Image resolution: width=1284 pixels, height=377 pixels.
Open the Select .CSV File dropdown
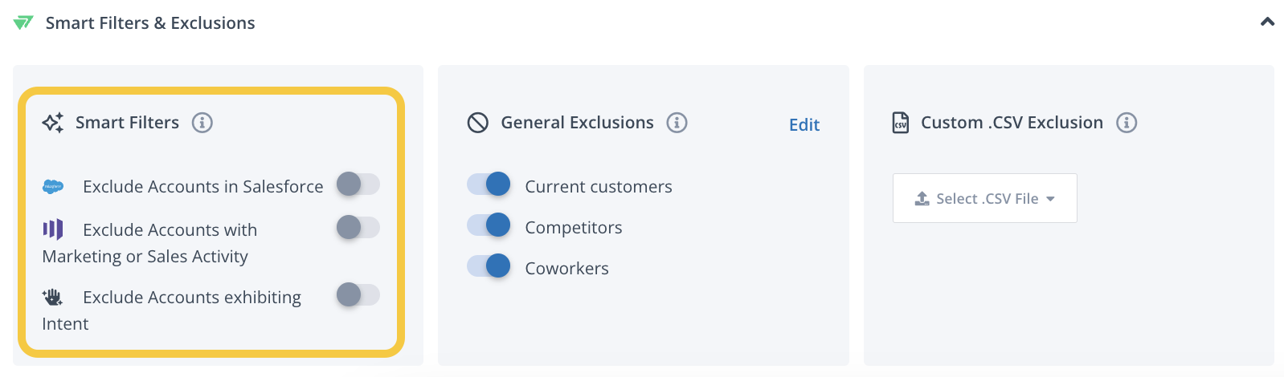pos(984,198)
